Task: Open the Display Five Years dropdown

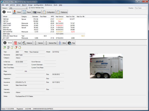Action: (x=141, y=8)
